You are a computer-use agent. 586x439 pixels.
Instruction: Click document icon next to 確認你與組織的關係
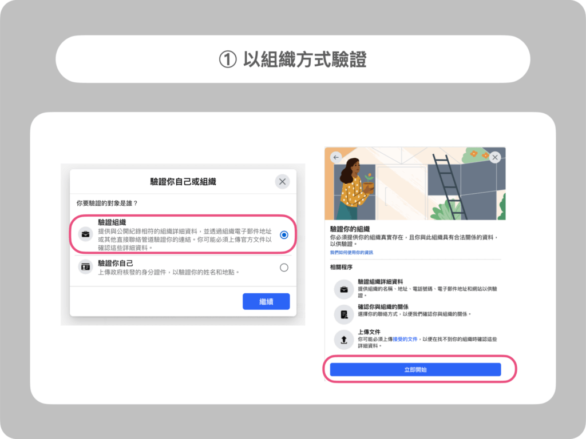pos(344,315)
